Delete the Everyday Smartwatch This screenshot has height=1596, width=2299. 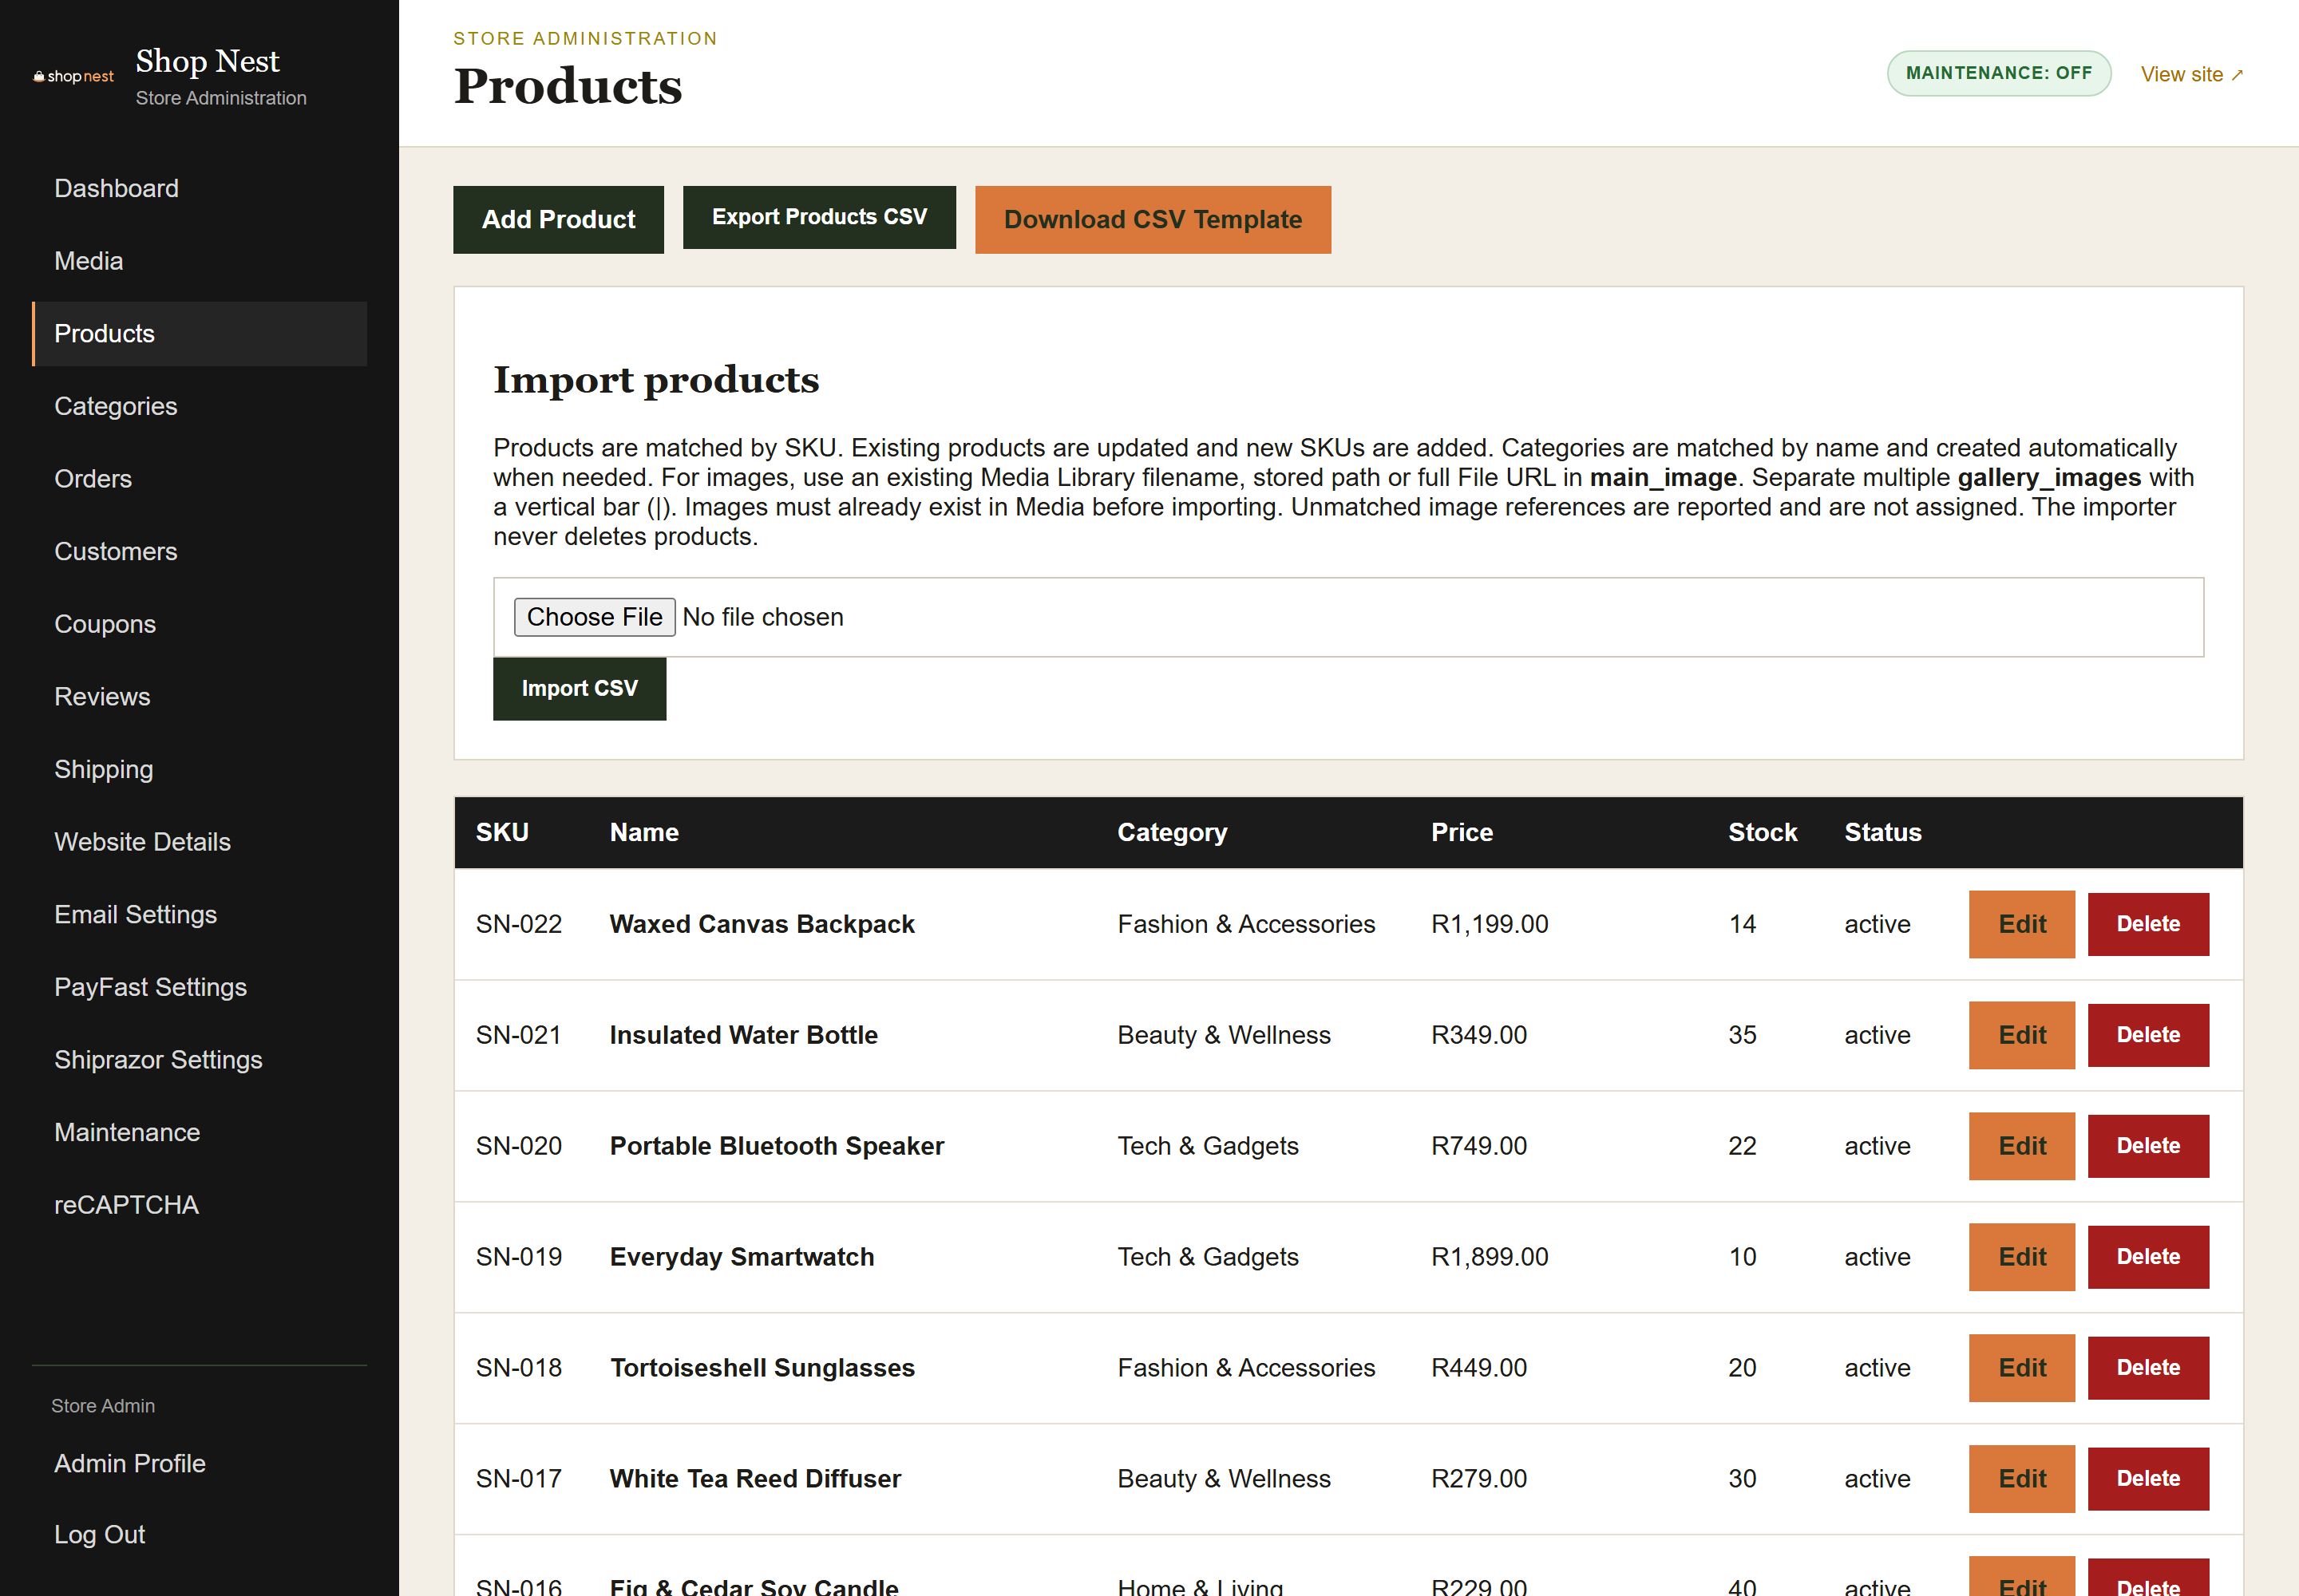point(2148,1257)
